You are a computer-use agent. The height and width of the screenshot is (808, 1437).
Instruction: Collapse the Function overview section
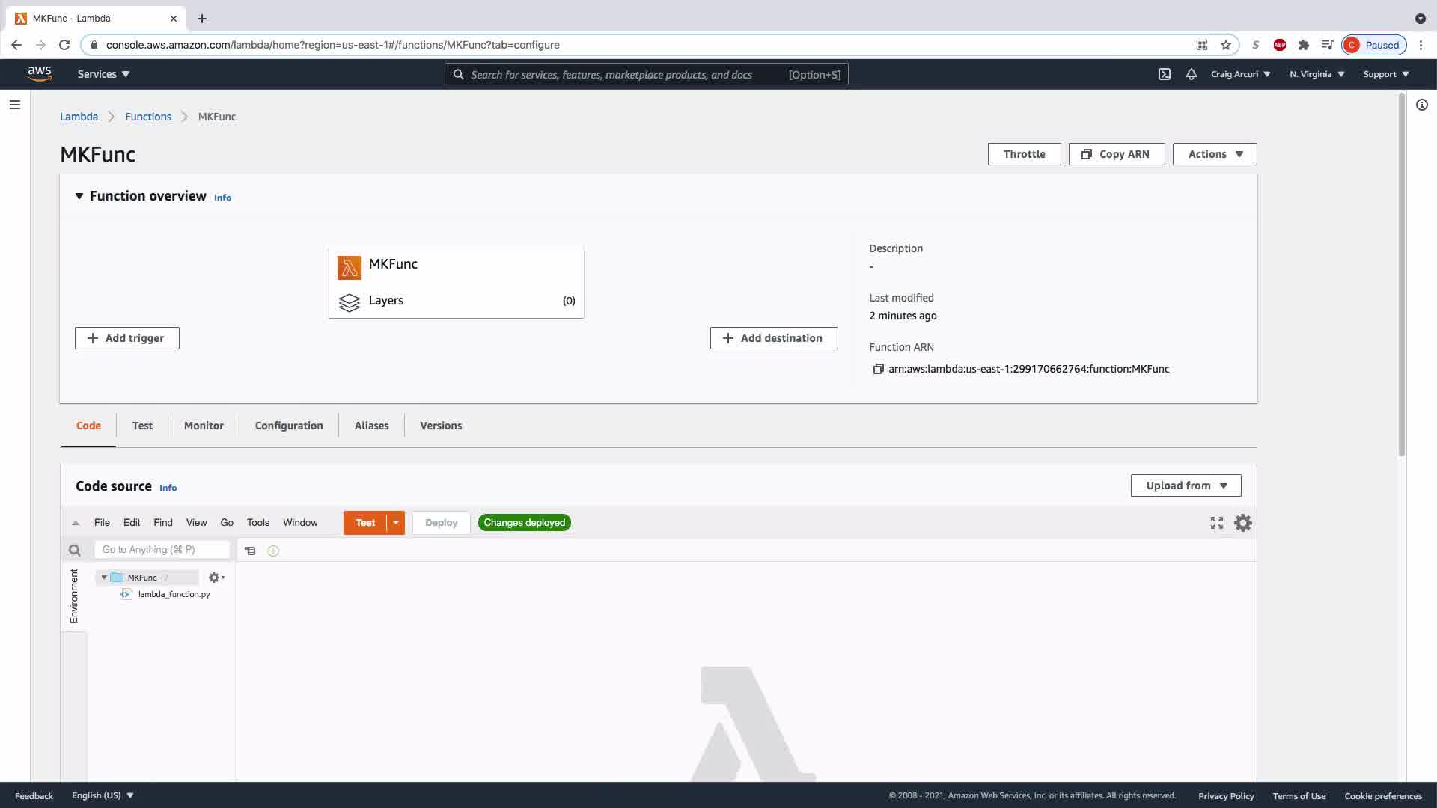pyautogui.click(x=79, y=196)
